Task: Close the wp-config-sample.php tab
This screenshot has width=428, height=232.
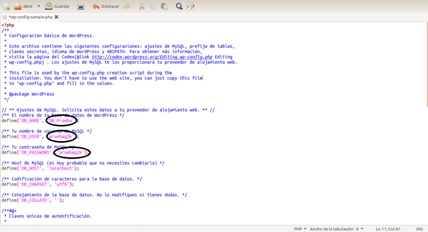Action: [x=56, y=17]
